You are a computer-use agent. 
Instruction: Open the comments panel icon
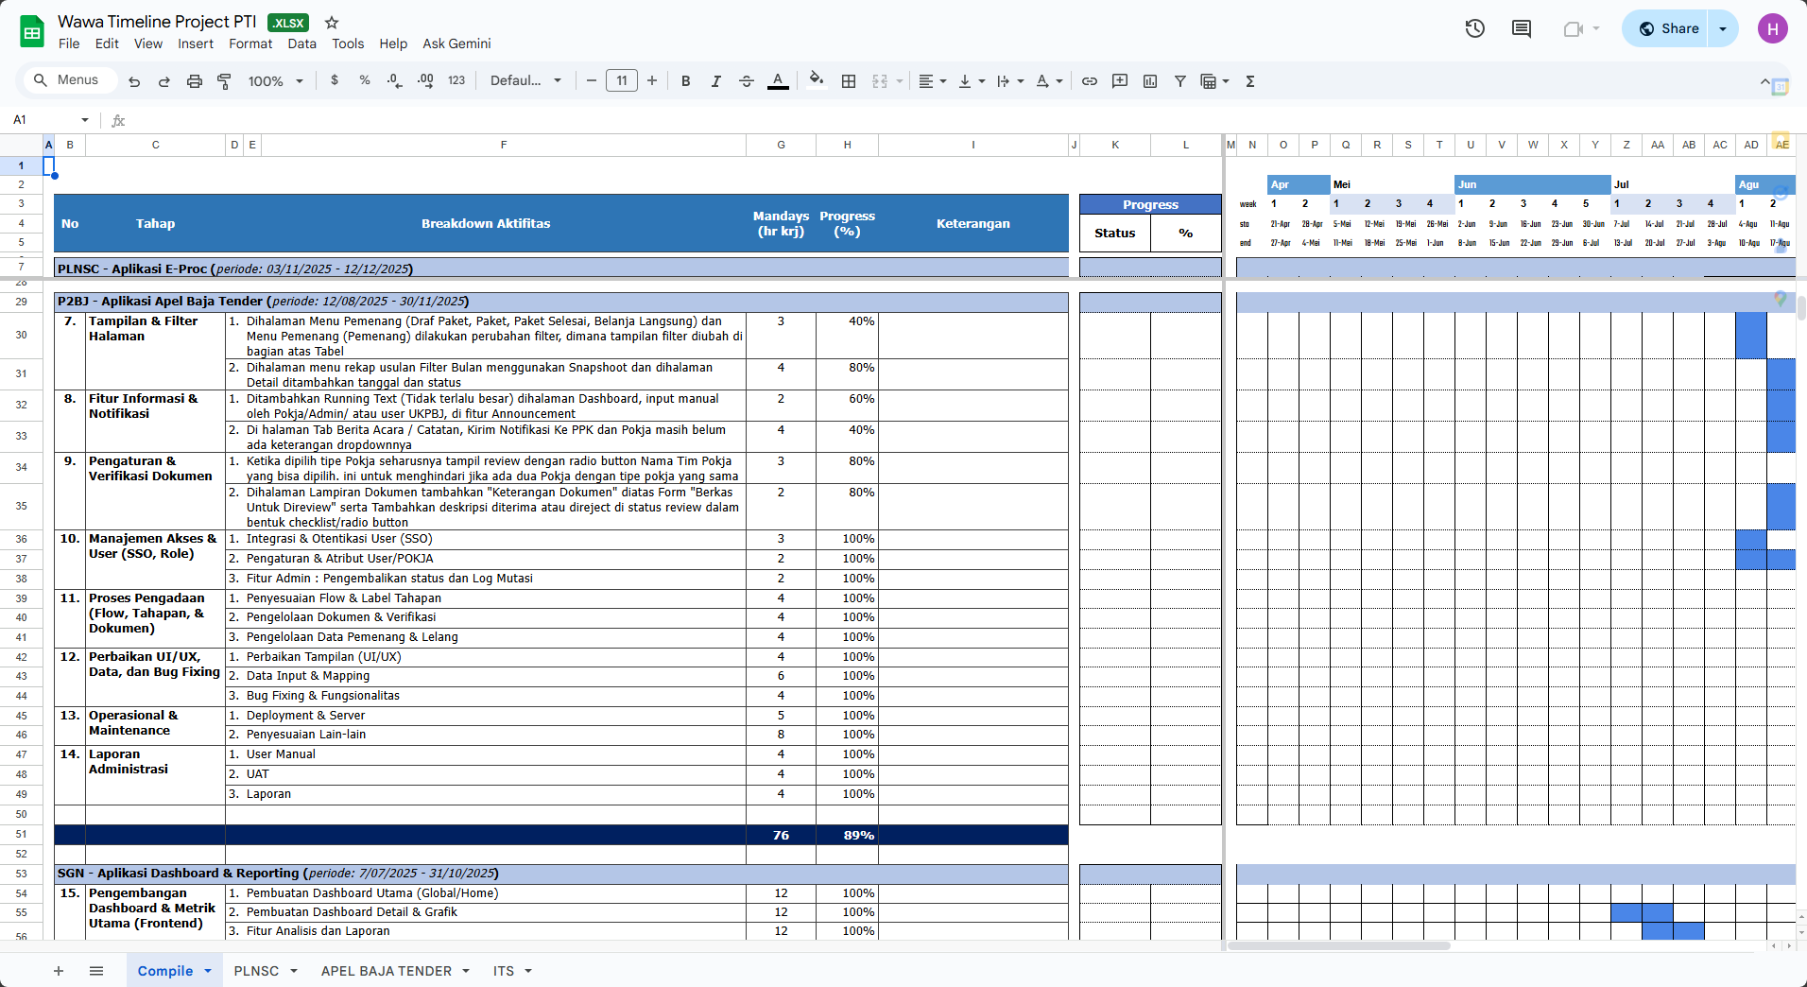click(x=1522, y=28)
